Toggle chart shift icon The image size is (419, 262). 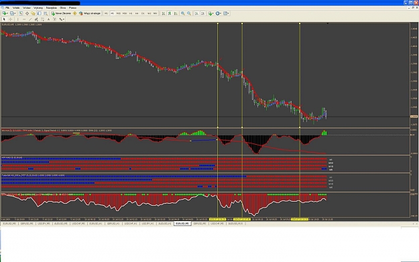tap(203, 13)
